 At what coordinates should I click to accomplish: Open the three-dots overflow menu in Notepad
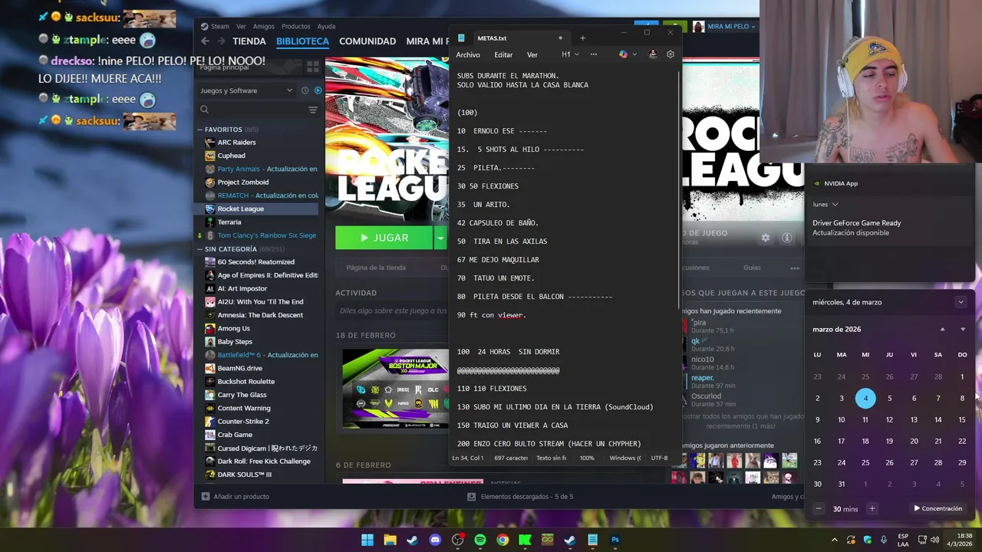593,54
